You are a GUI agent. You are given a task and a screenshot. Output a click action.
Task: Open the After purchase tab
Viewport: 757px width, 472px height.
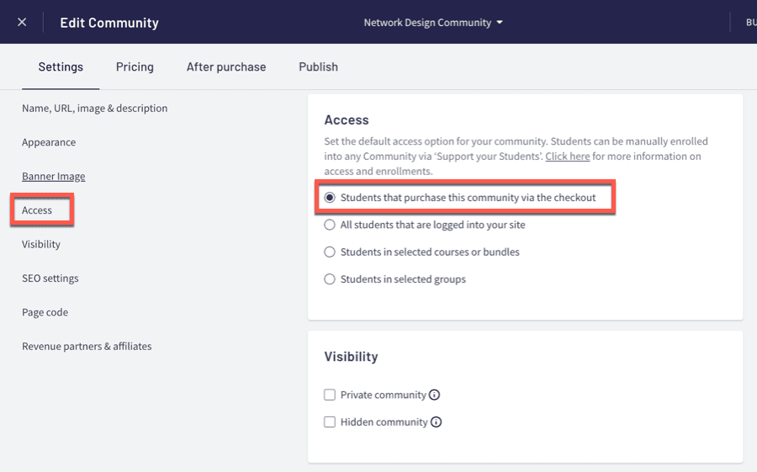[x=226, y=66]
